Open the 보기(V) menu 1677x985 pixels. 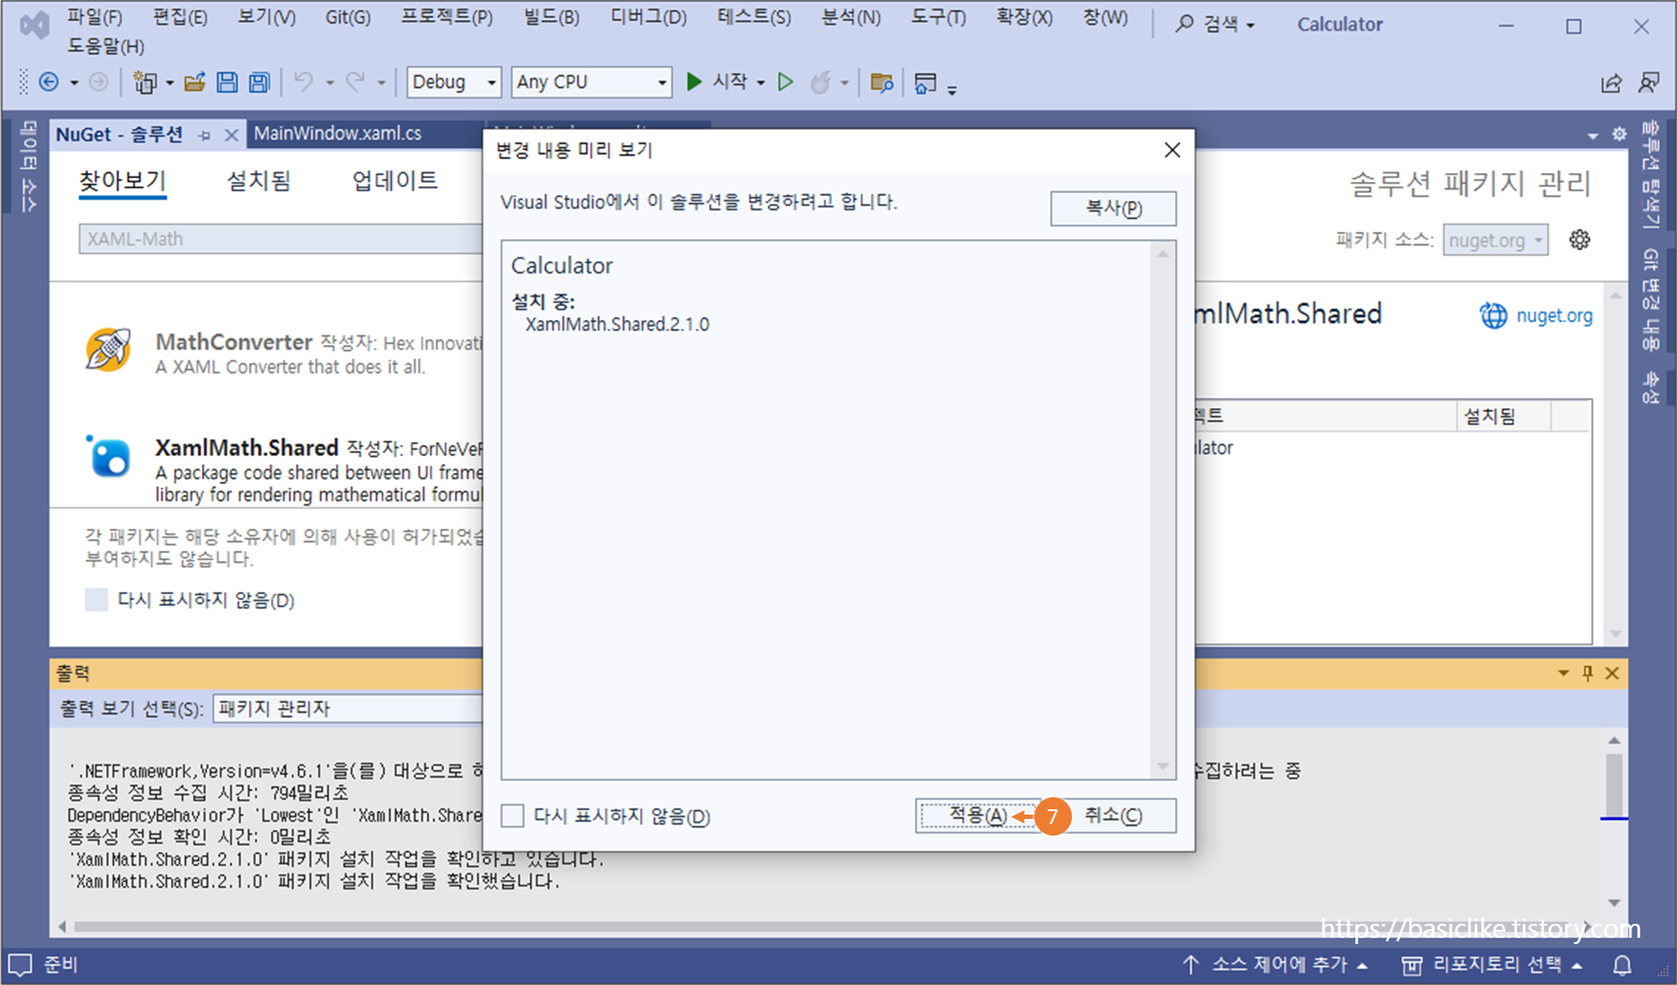(x=267, y=17)
